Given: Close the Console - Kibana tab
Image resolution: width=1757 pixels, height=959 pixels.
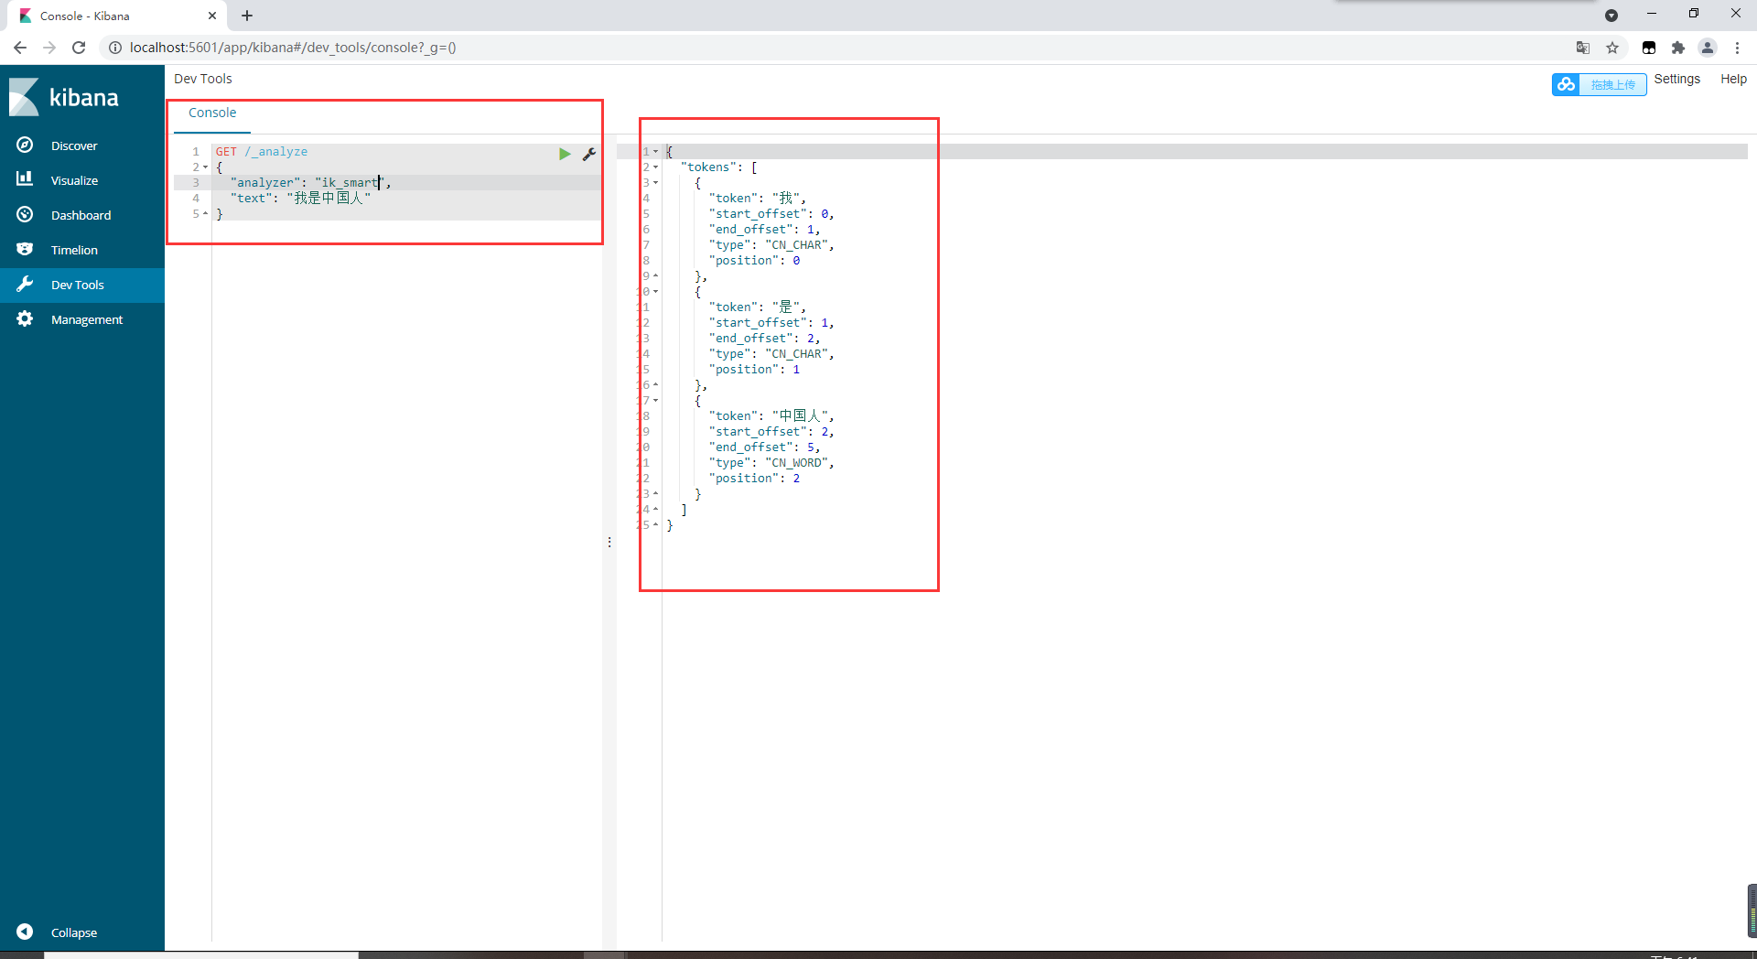Looking at the screenshot, I should [x=212, y=16].
